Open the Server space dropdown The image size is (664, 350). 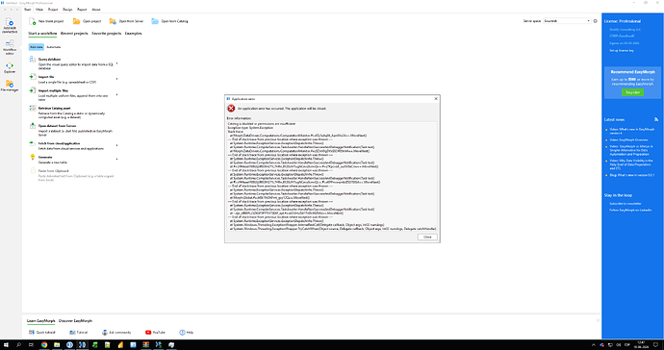click(567, 21)
